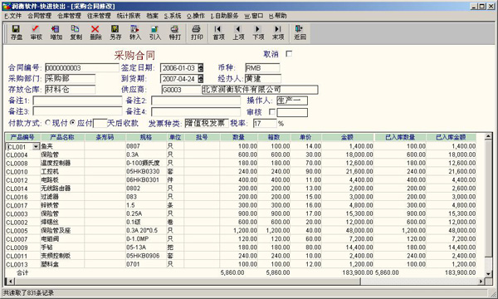Select the 应付 payment radio button
This screenshot has height=299, width=498.
tap(73, 123)
